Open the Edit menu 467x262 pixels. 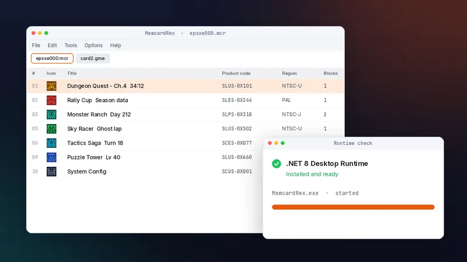click(52, 45)
